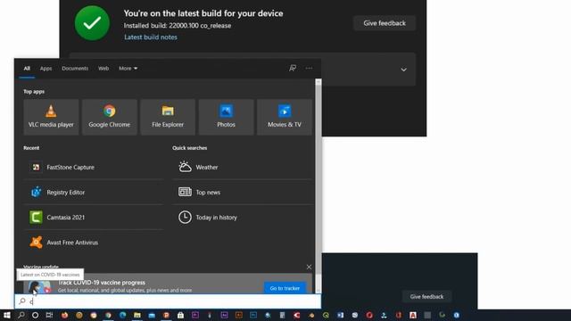
Task: Expand the collapsed section chevron in Windows Insider window
Action: 403,70
